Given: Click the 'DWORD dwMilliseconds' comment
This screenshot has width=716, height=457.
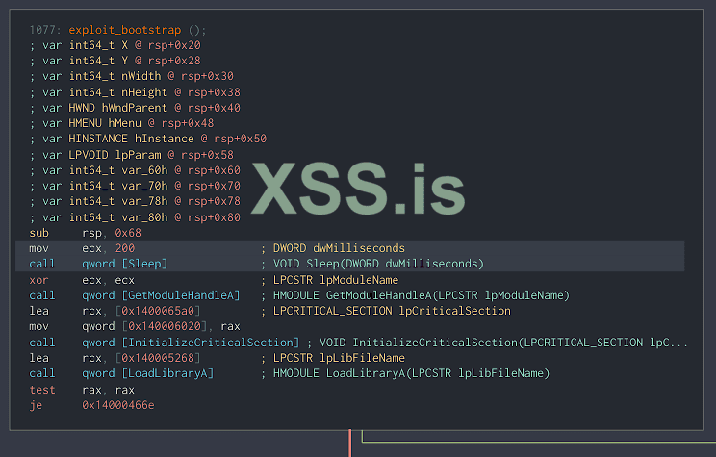Looking at the screenshot, I should click(x=339, y=249).
